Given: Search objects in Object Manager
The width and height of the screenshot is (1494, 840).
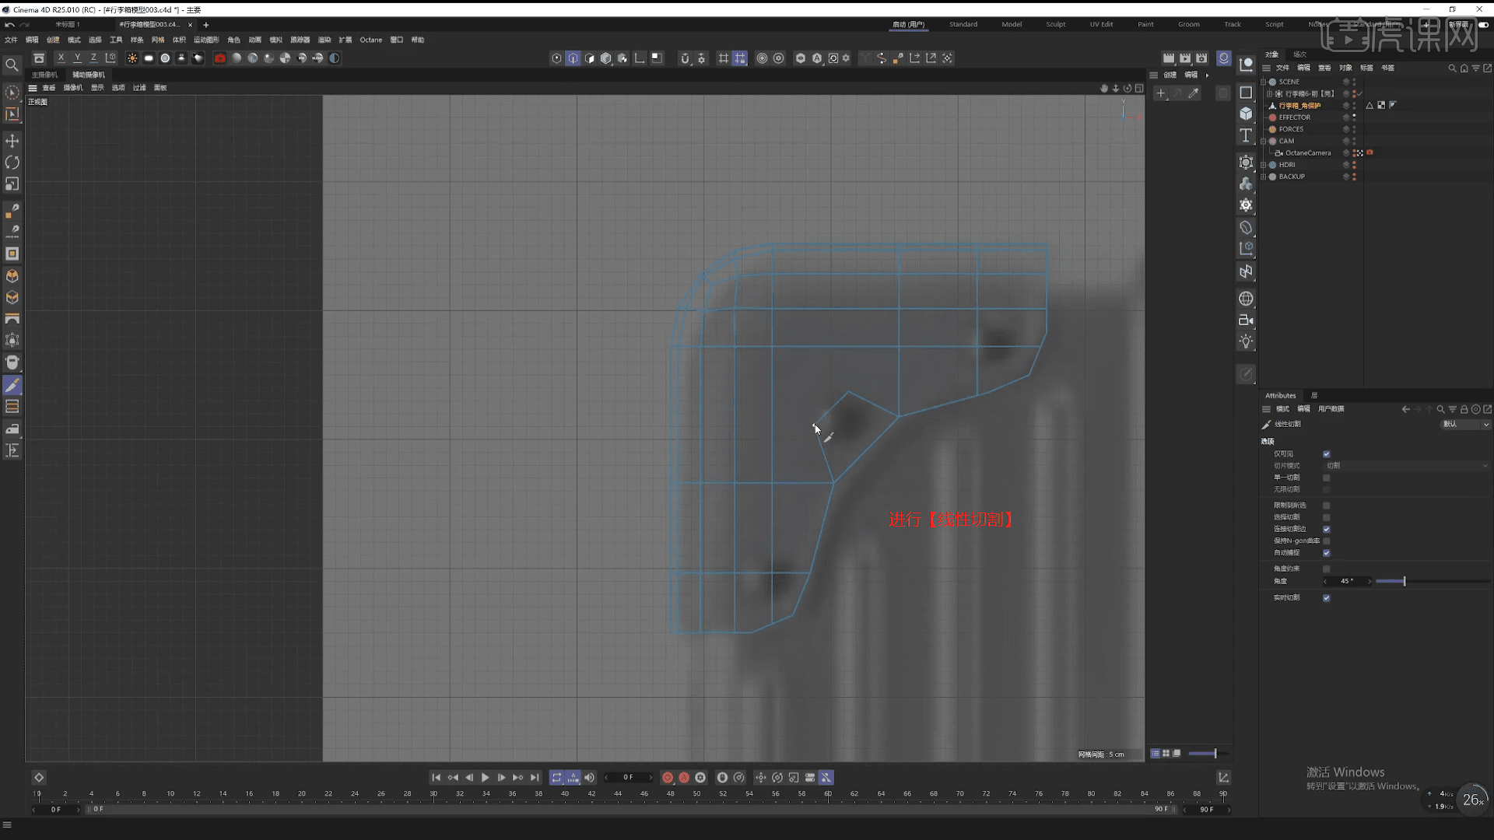Looking at the screenshot, I should click(1452, 68).
